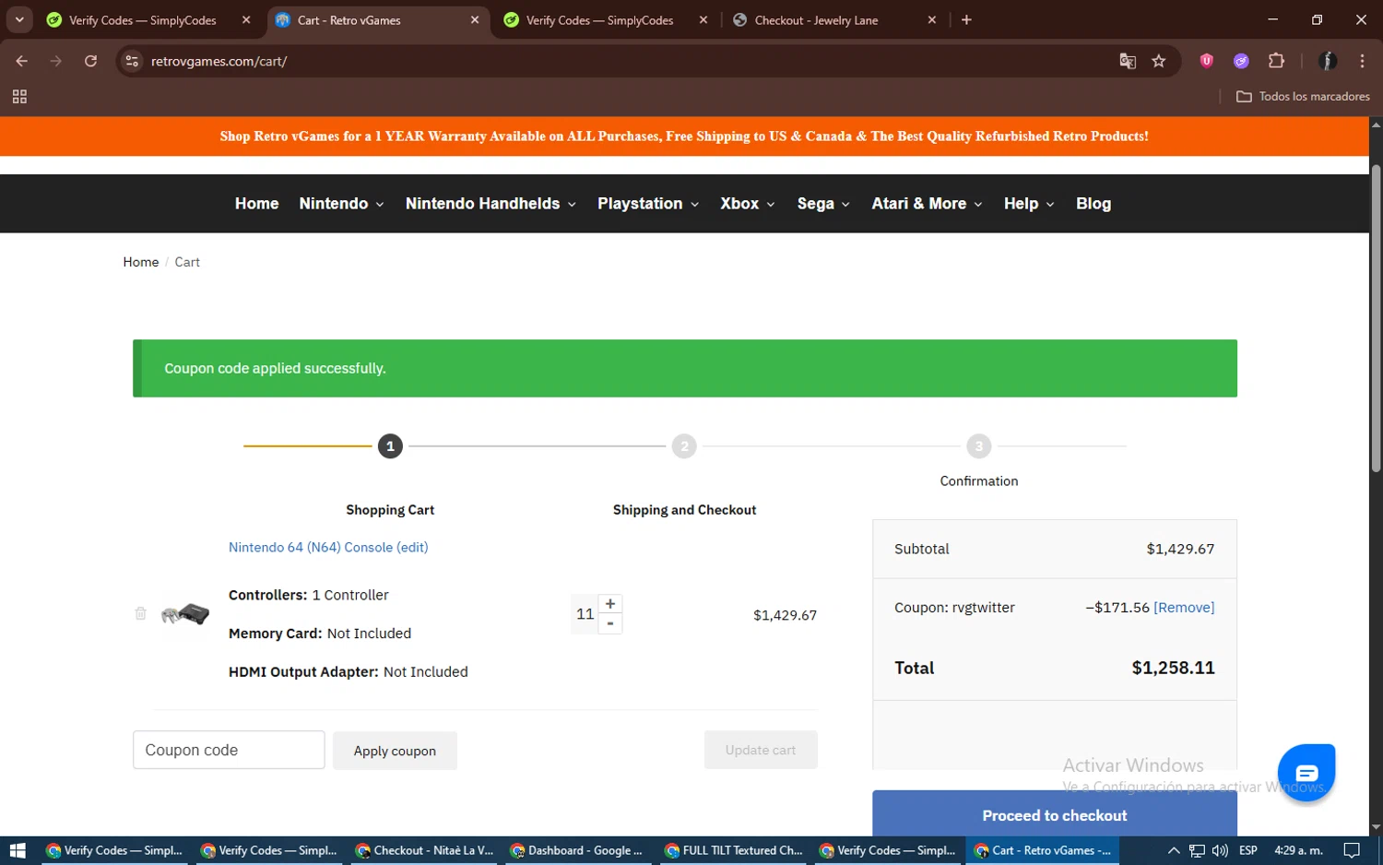This screenshot has width=1383, height=865.
Task: Open the Windows Start button
Action: pyautogui.click(x=18, y=850)
